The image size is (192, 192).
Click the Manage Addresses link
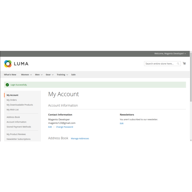coord(80,139)
